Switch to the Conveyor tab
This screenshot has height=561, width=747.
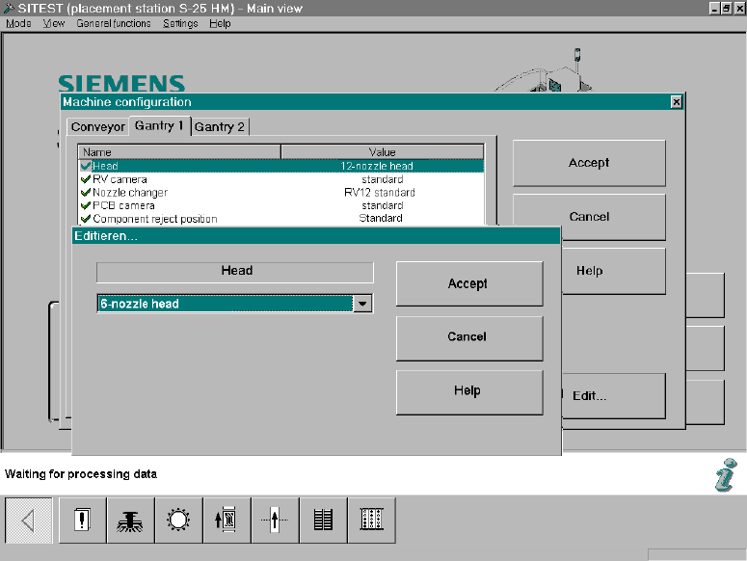98,126
